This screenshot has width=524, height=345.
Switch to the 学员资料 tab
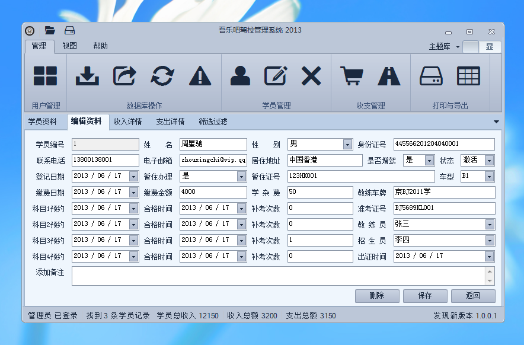point(43,122)
